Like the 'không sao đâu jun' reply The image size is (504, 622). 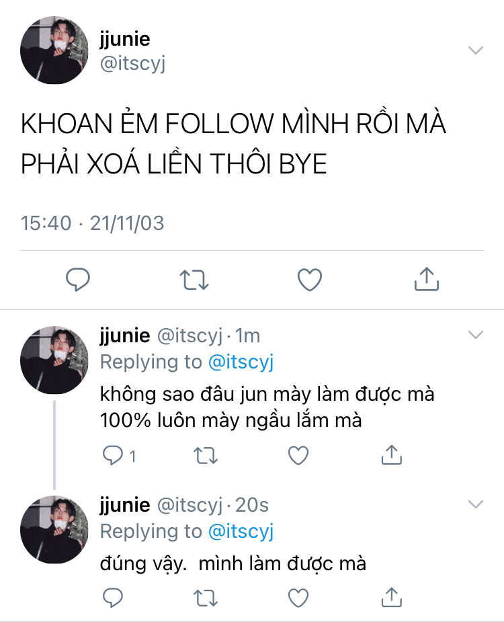298,455
